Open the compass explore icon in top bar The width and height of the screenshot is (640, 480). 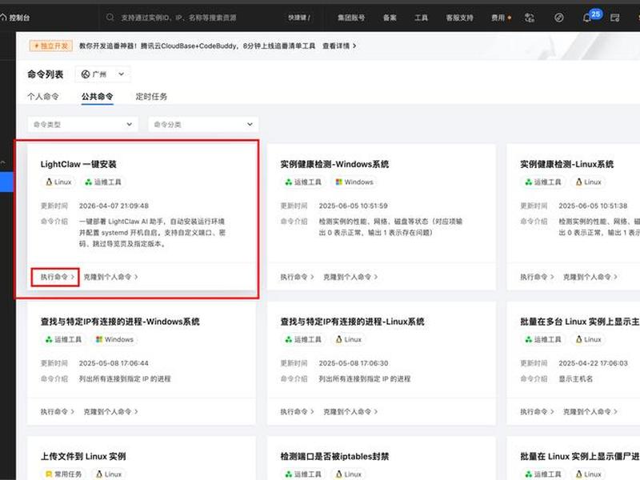[x=559, y=18]
